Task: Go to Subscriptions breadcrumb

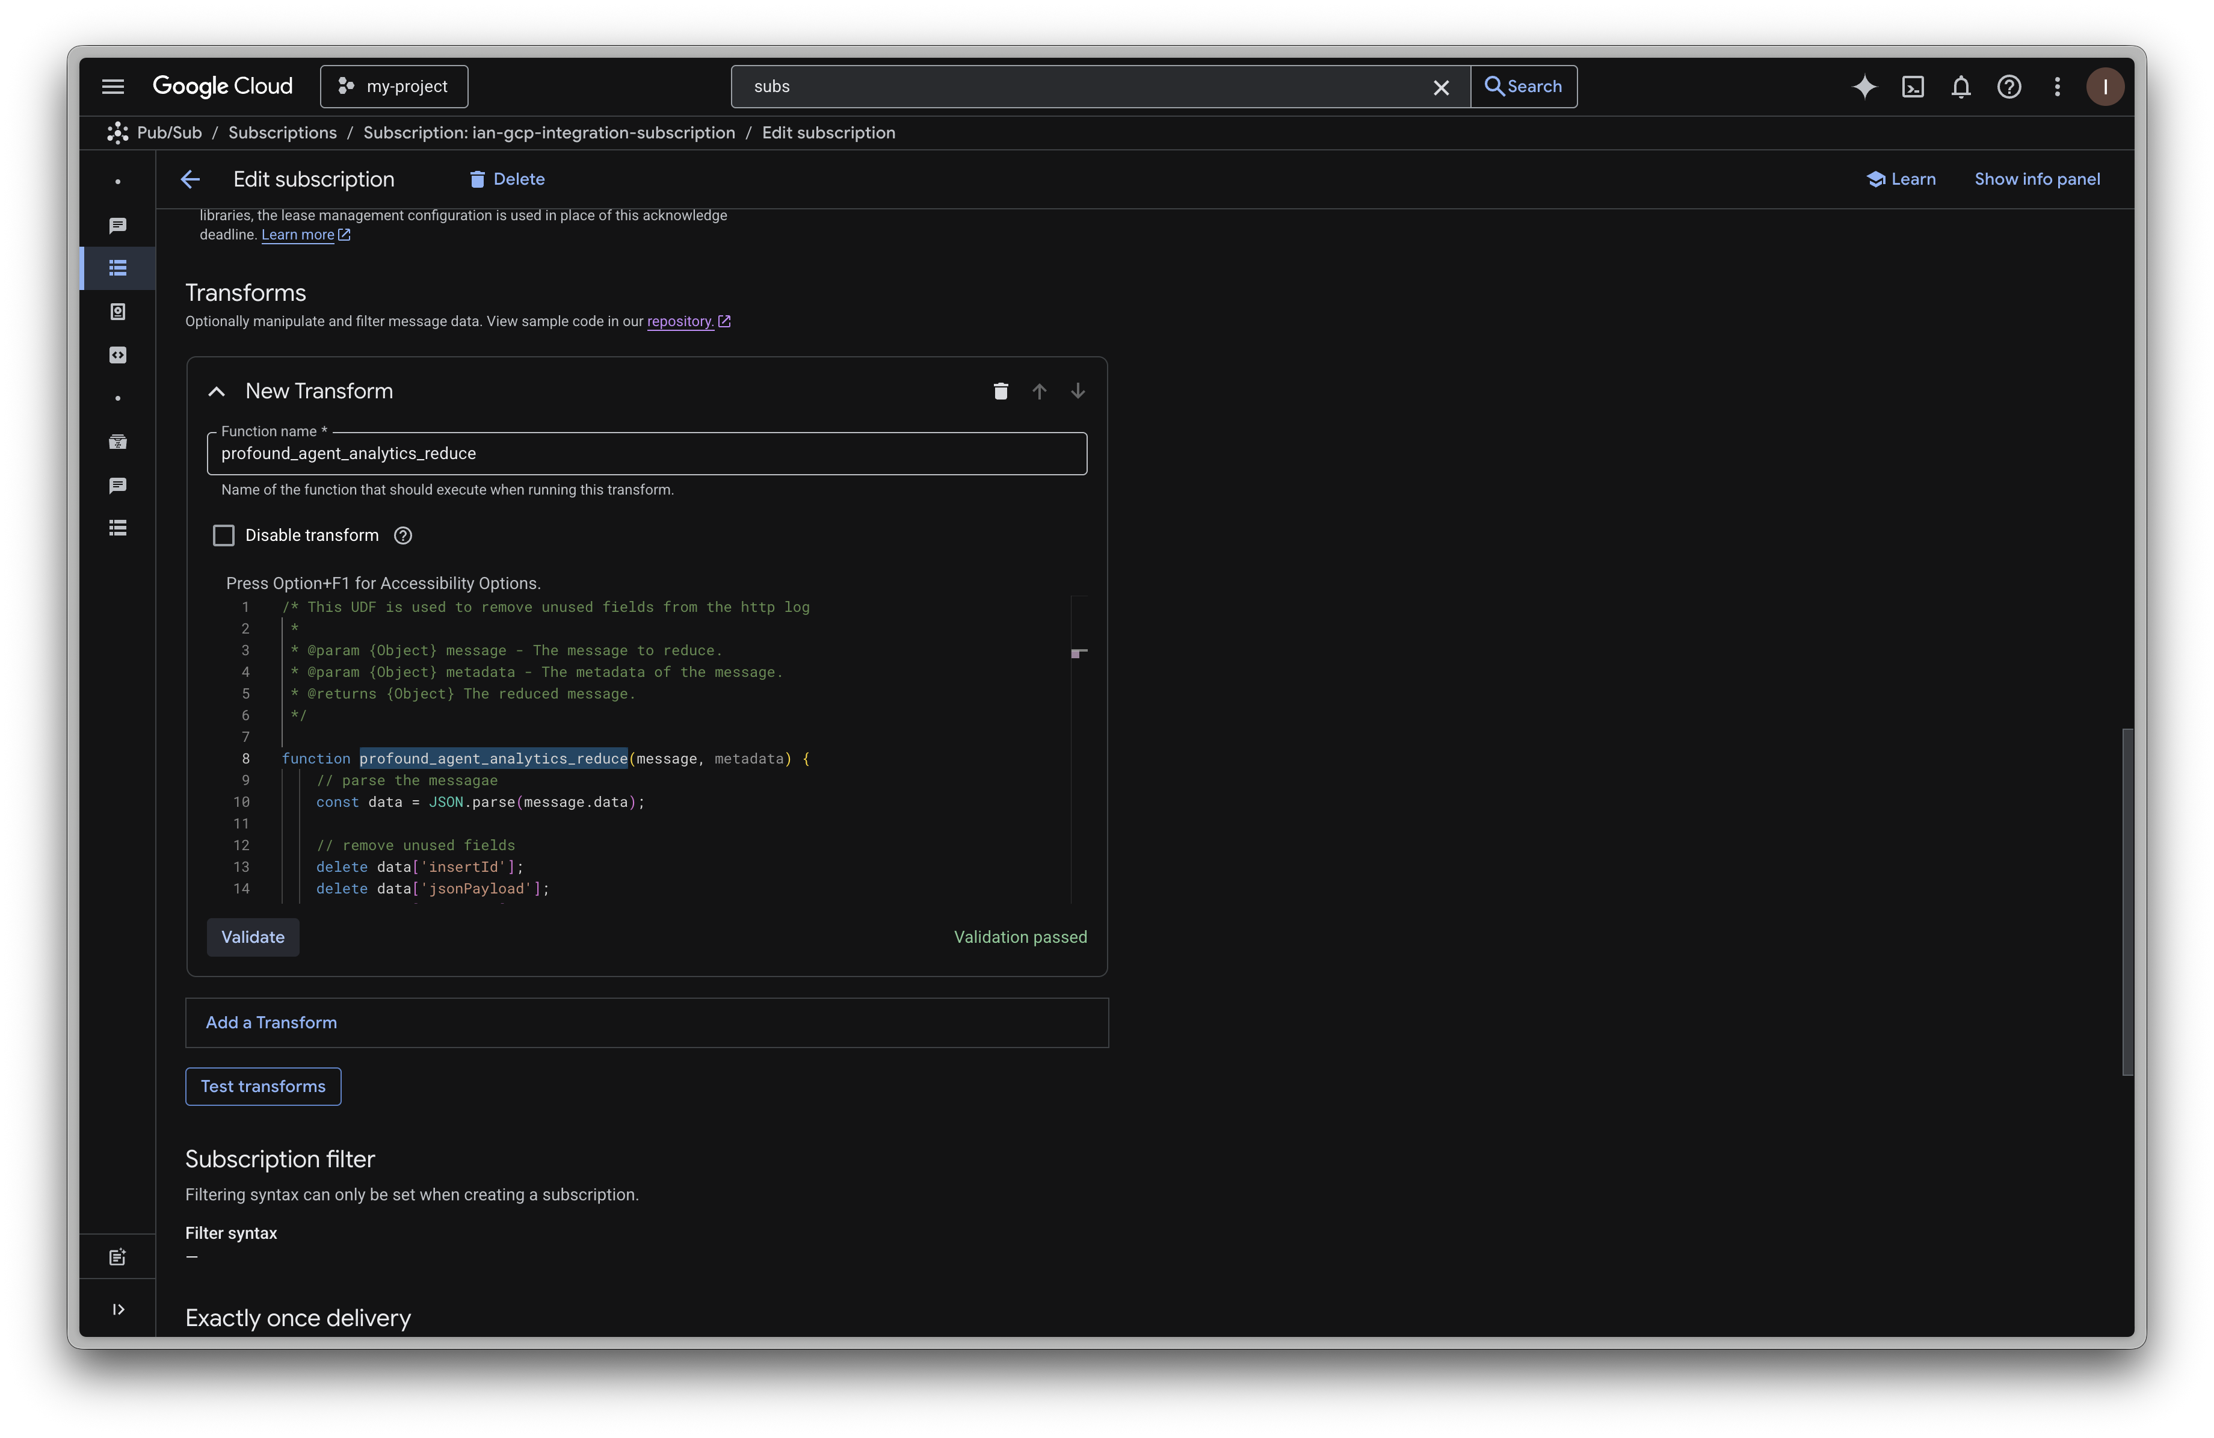Action: click(x=282, y=133)
